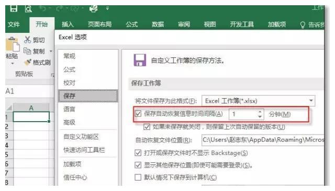Toggle keep last autosaved version checkbox
Viewport: 335px width, 191px height.
(147, 127)
